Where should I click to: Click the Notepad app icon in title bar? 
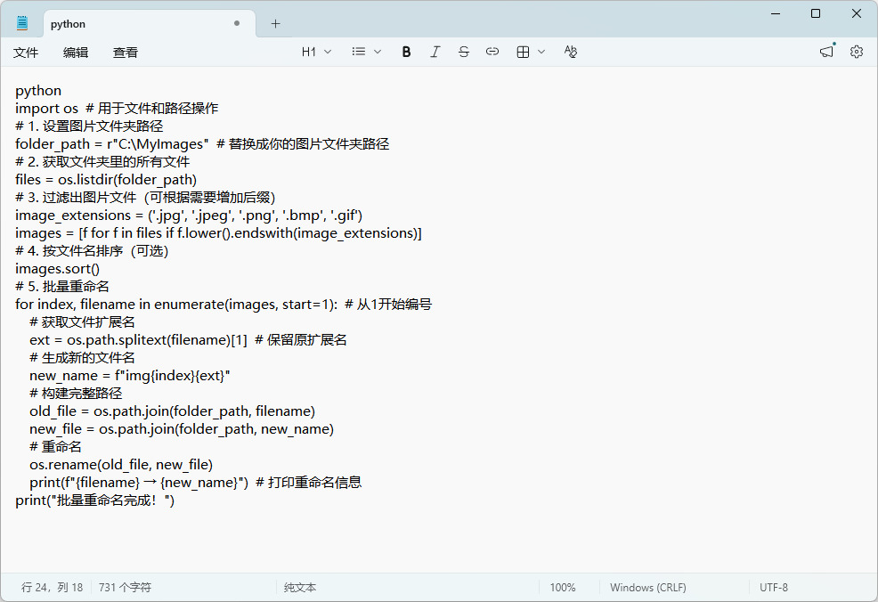coord(22,23)
